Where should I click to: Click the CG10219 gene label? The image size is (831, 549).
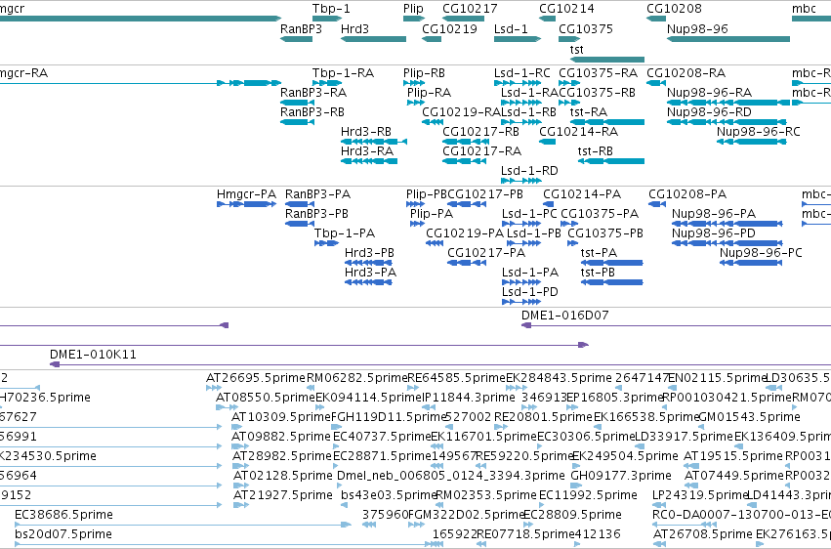tap(449, 28)
